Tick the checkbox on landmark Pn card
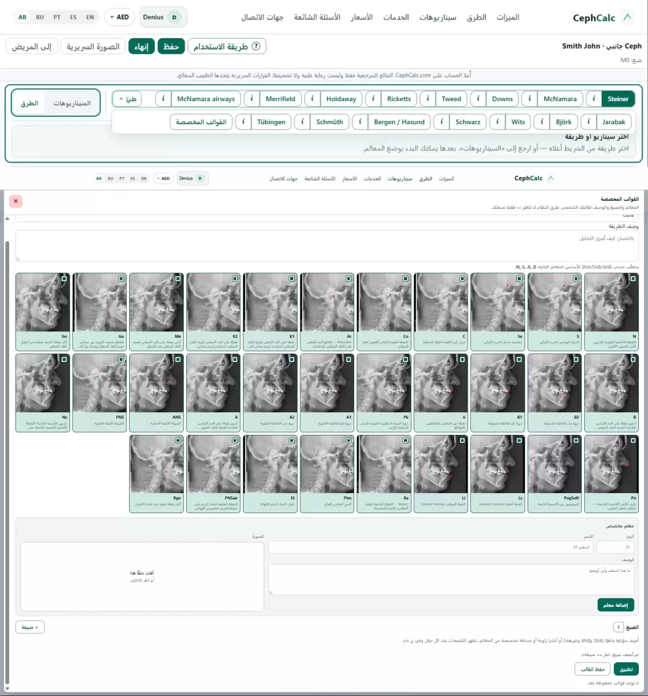The width and height of the screenshot is (648, 696). click(x=633, y=441)
